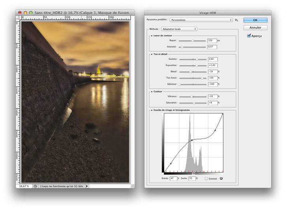Click the Saturation value field showing +8
Screen dimensions: 292x210
[213, 103]
